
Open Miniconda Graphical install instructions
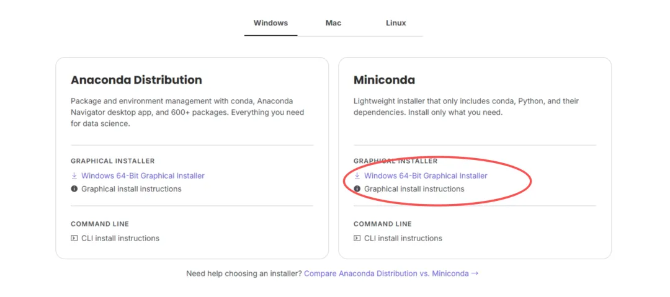pos(414,189)
